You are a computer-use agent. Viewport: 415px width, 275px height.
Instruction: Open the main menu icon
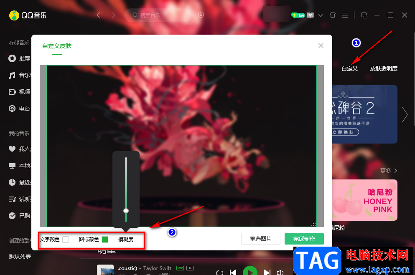click(x=345, y=15)
